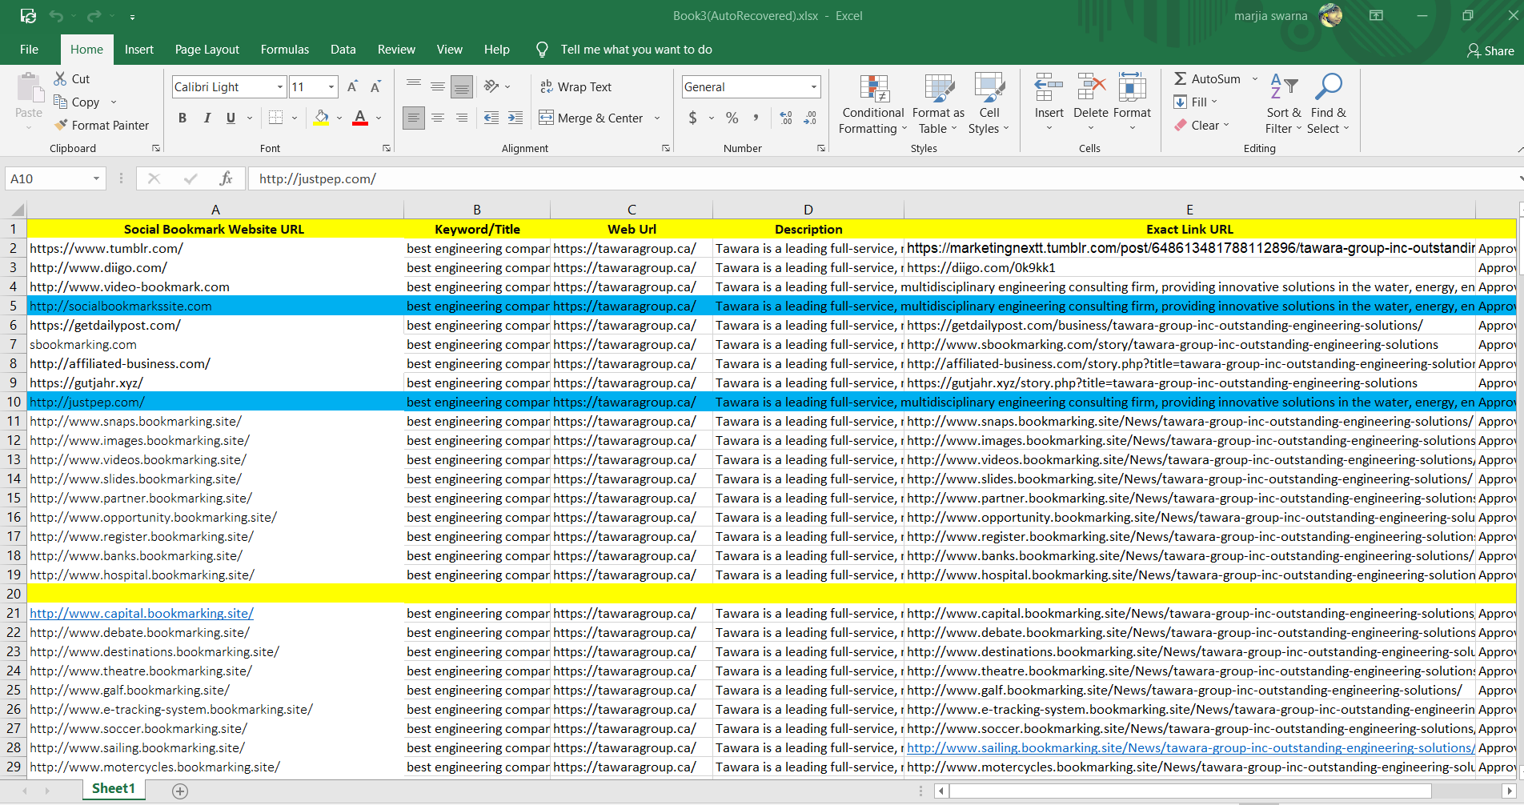This screenshot has height=805, width=1524.
Task: Switch to the Formulas ribbon tab
Action: pos(284,49)
